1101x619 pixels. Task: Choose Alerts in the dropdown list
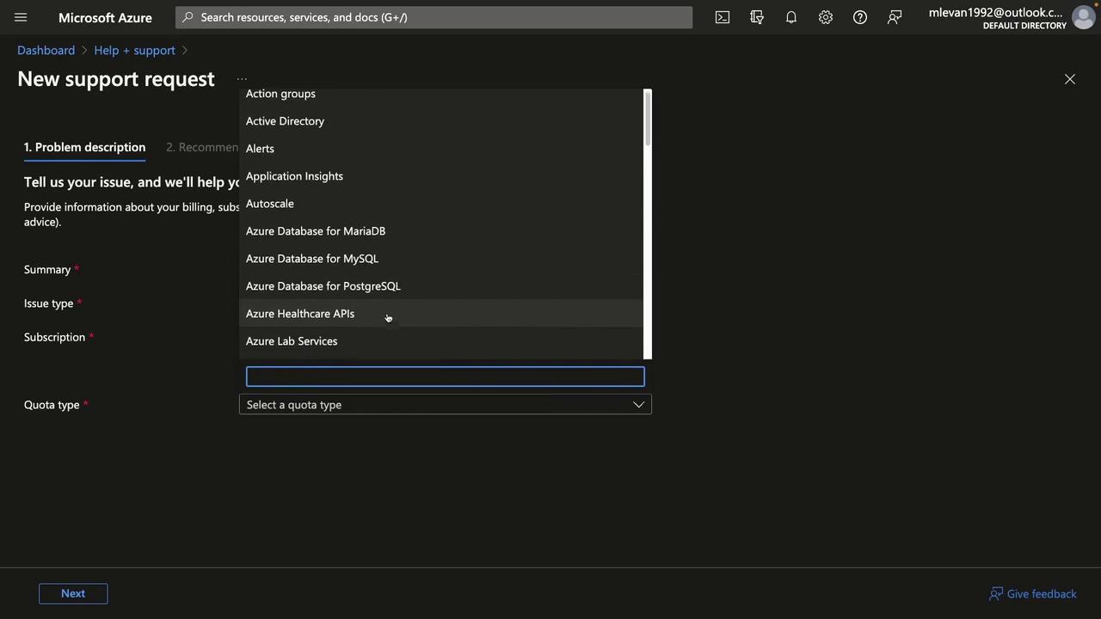click(x=441, y=149)
